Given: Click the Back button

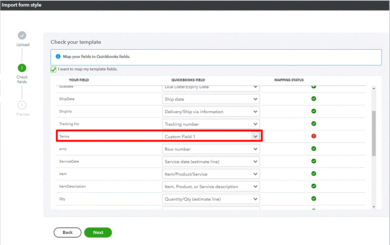Looking at the screenshot, I should point(67,232).
